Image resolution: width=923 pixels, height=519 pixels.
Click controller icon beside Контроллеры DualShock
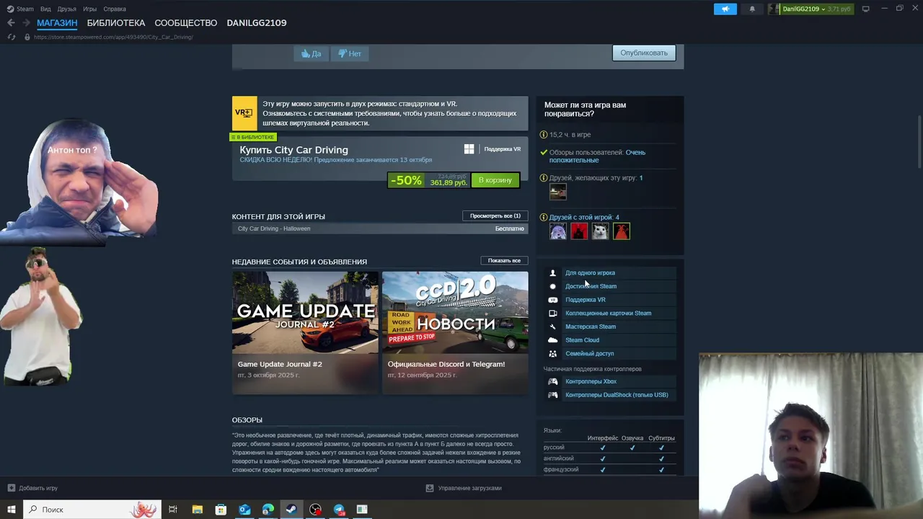pyautogui.click(x=553, y=395)
